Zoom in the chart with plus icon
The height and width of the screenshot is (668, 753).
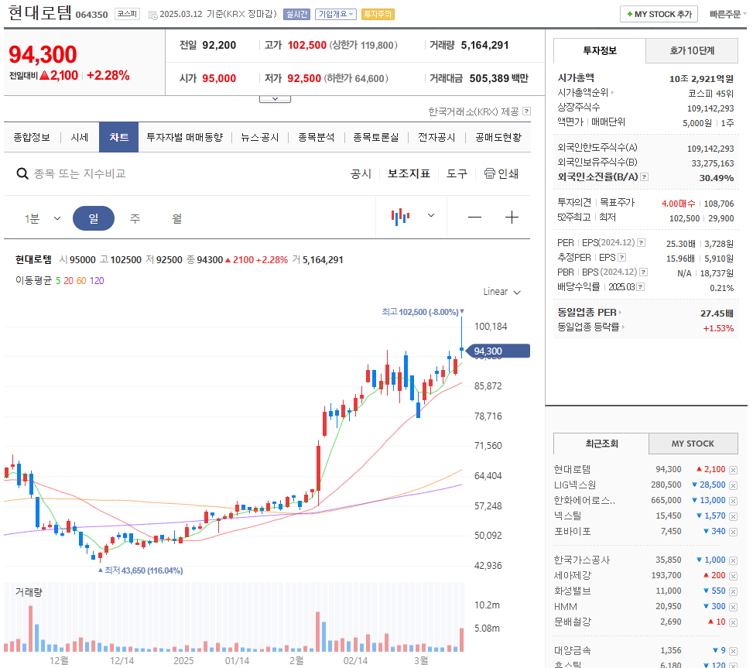(x=512, y=218)
